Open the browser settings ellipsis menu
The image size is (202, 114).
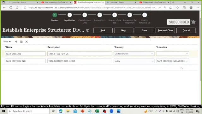198,8
